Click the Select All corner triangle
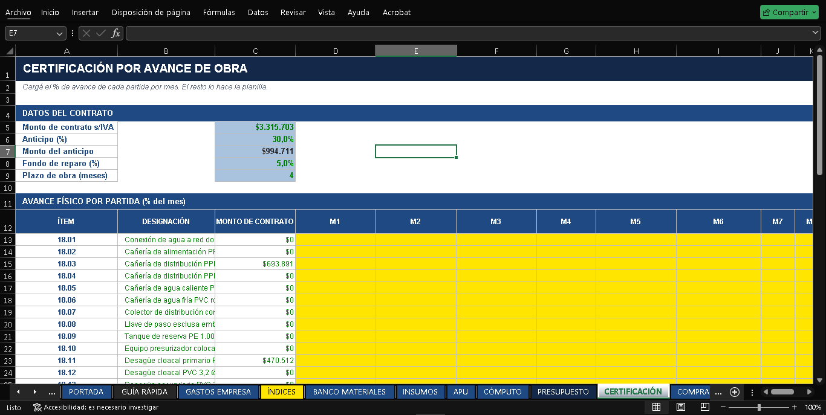The width and height of the screenshot is (826, 415). pos(10,51)
